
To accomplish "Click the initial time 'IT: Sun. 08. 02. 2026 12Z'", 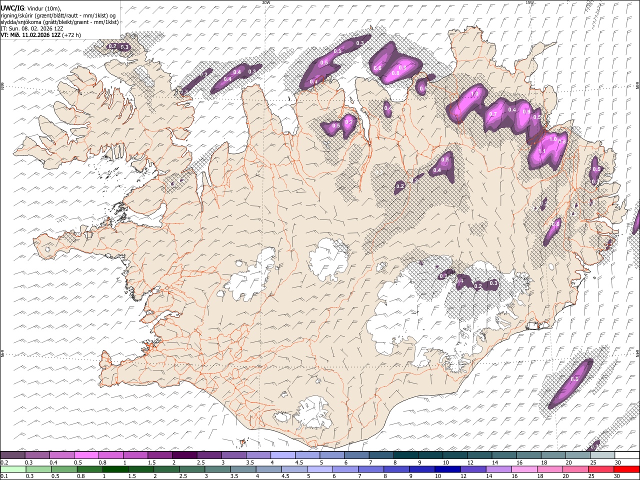I will point(31,28).
